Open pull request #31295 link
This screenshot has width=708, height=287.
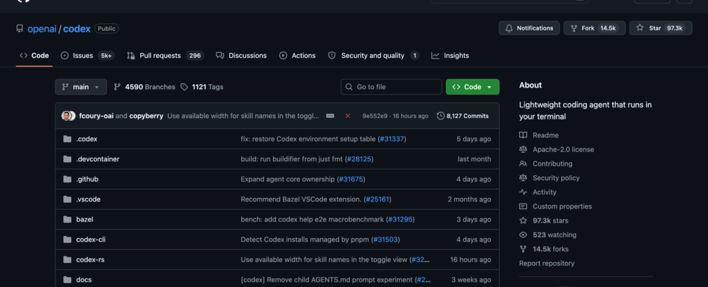tap(400, 219)
